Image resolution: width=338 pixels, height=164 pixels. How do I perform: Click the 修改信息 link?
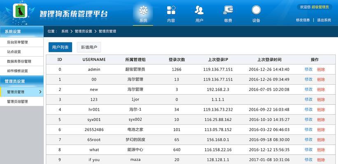(x=303, y=20)
